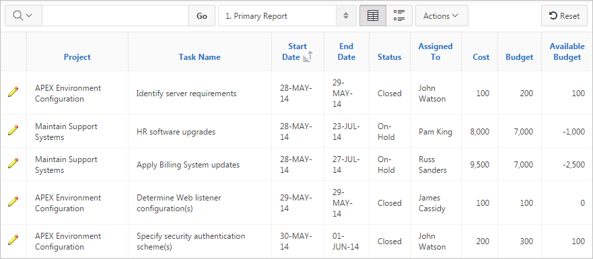This screenshot has height=259, width=593.
Task: Click 'Pam King' in Assigned To column
Action: [435, 132]
